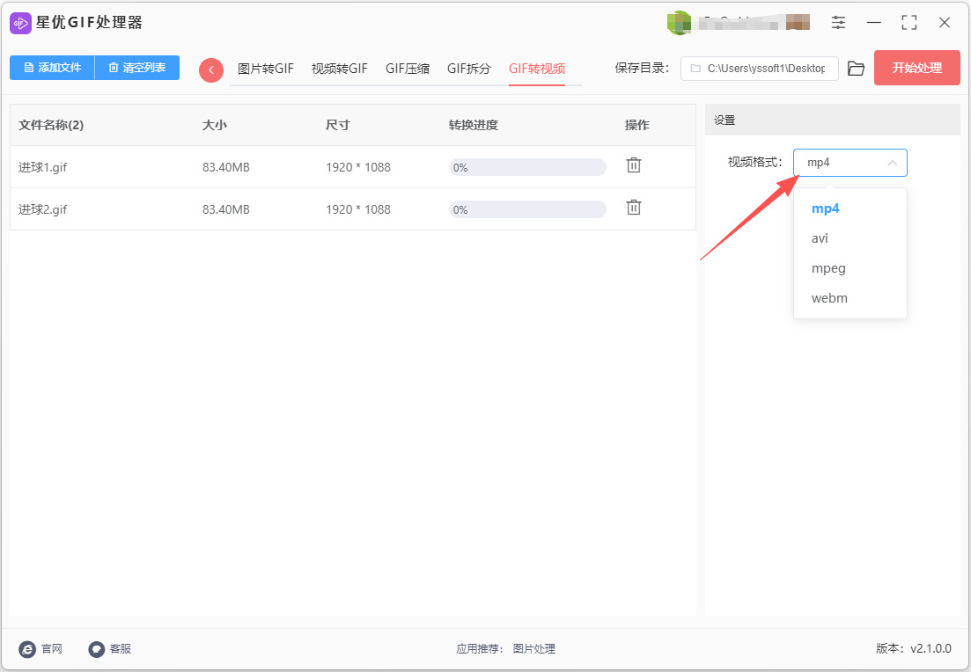
Task: Collapse the 视频格式 dropdown arrow
Action: tap(893, 163)
